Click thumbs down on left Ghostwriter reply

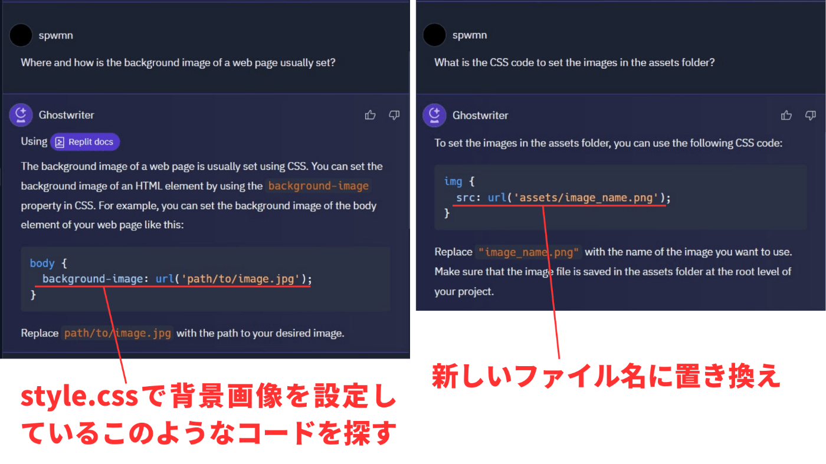point(394,115)
